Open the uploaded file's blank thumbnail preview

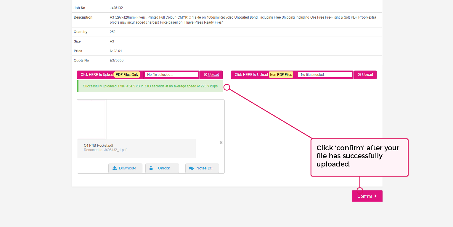point(91,119)
